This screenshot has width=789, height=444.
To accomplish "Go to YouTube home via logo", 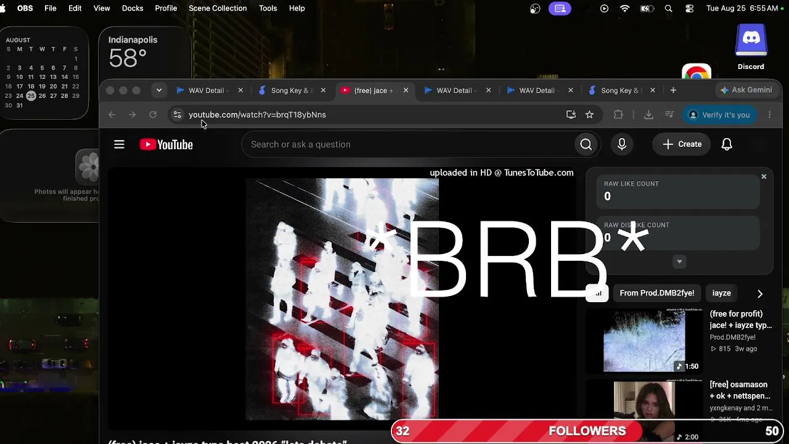I will (166, 144).
